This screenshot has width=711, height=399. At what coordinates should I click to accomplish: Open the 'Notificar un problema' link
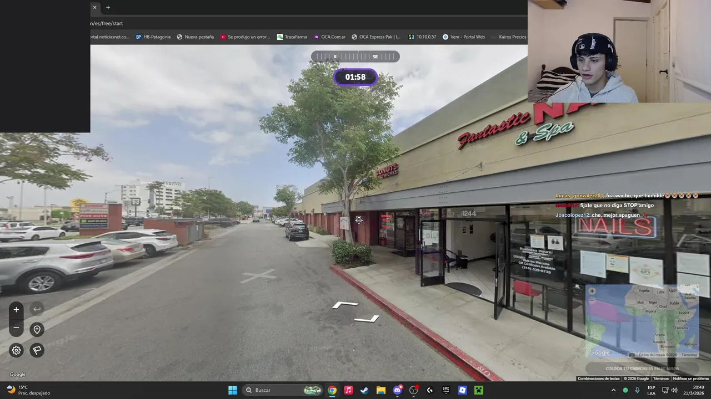690,378
